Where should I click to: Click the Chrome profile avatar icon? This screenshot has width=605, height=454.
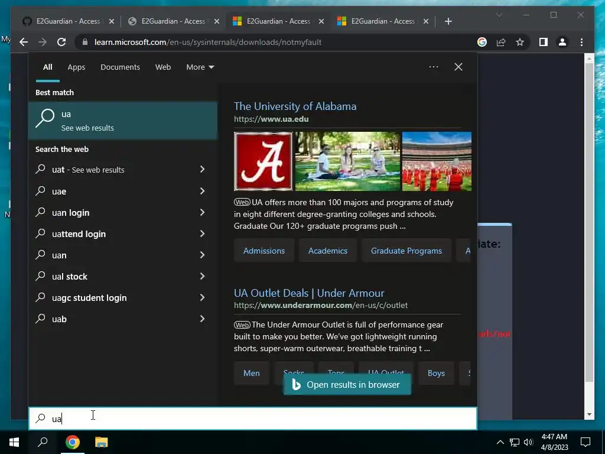click(x=562, y=42)
